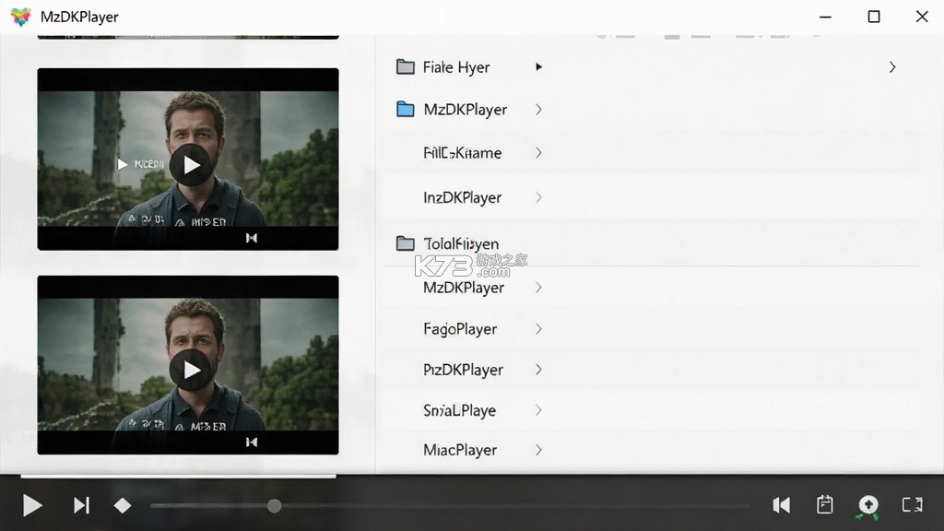Select the "FagoPlayer" list entry

[460, 329]
